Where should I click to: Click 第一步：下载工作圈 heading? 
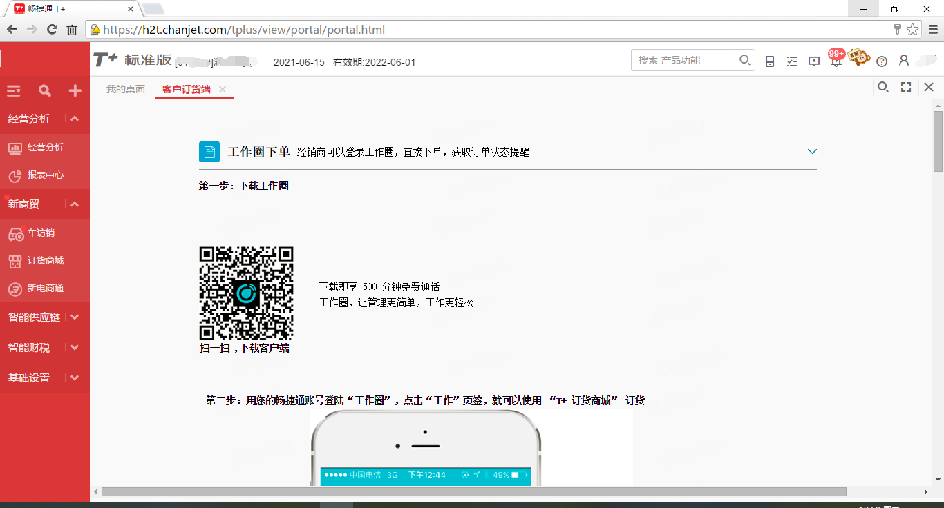(x=244, y=186)
